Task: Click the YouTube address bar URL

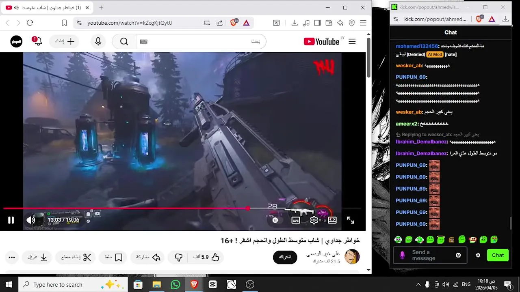Action: 130,23
